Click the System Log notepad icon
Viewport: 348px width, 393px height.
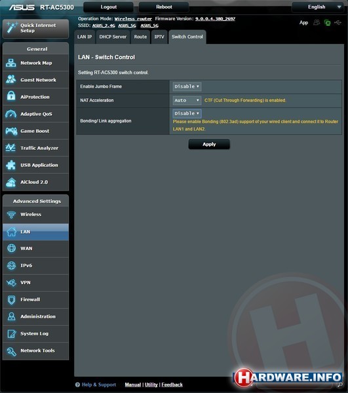pos(12,333)
